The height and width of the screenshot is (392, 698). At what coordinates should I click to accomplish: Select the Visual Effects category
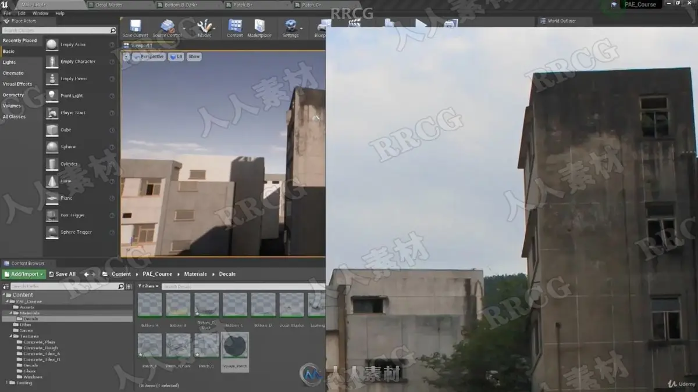(x=17, y=84)
